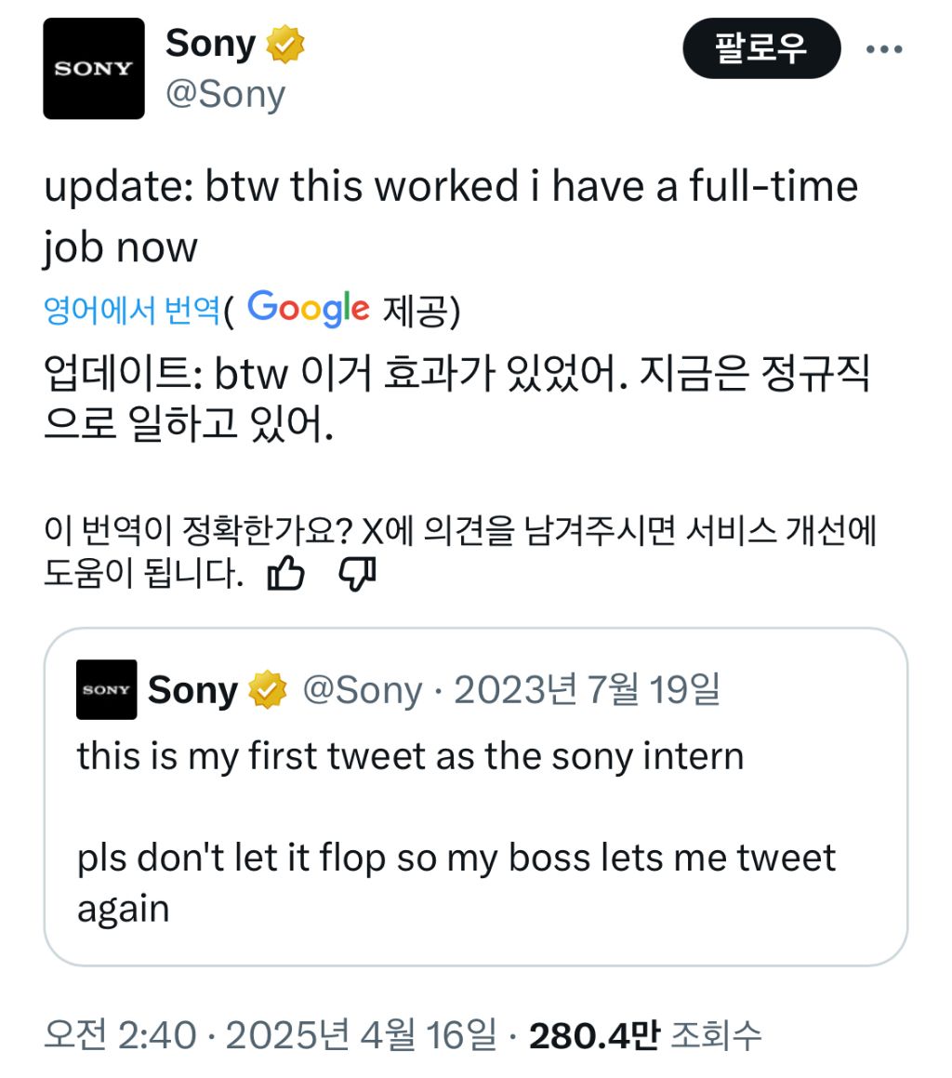The height and width of the screenshot is (1078, 952).
Task: Click the Google logo in the translation notice
Action: pyautogui.click(x=309, y=308)
